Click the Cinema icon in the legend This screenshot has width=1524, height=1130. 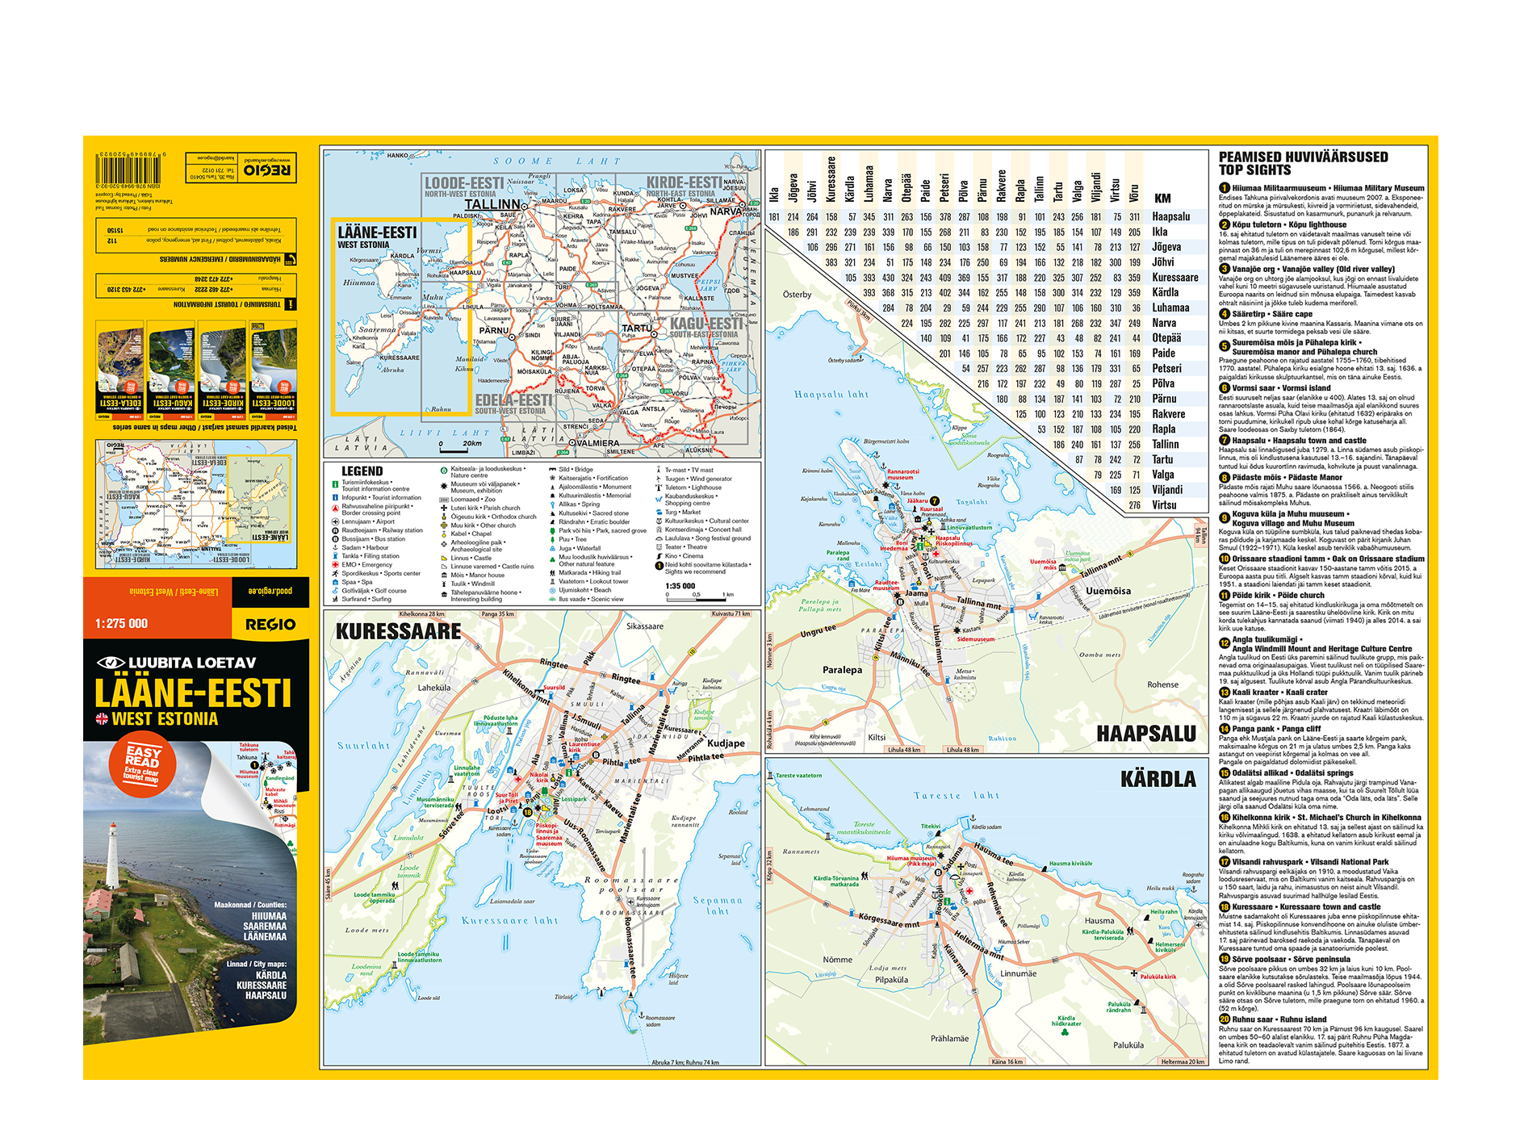pyautogui.click(x=659, y=555)
